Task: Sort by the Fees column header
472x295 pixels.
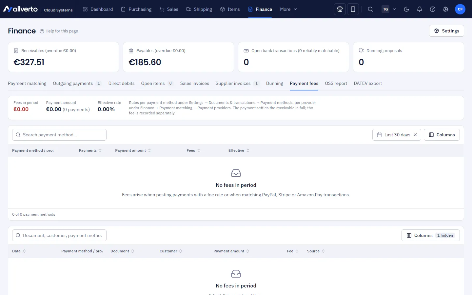Action: 193,150
